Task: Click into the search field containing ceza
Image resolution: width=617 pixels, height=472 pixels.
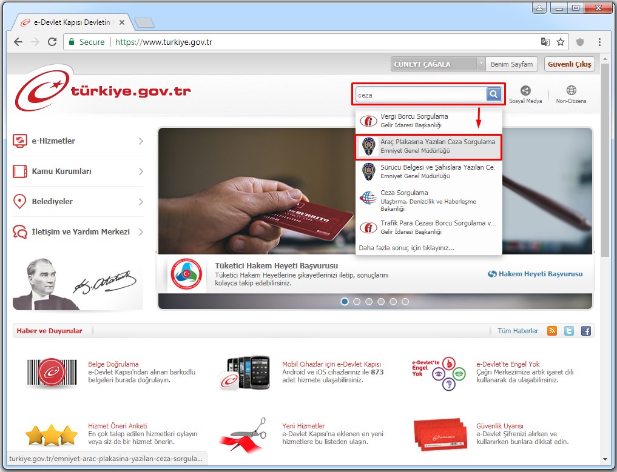Action: point(421,95)
